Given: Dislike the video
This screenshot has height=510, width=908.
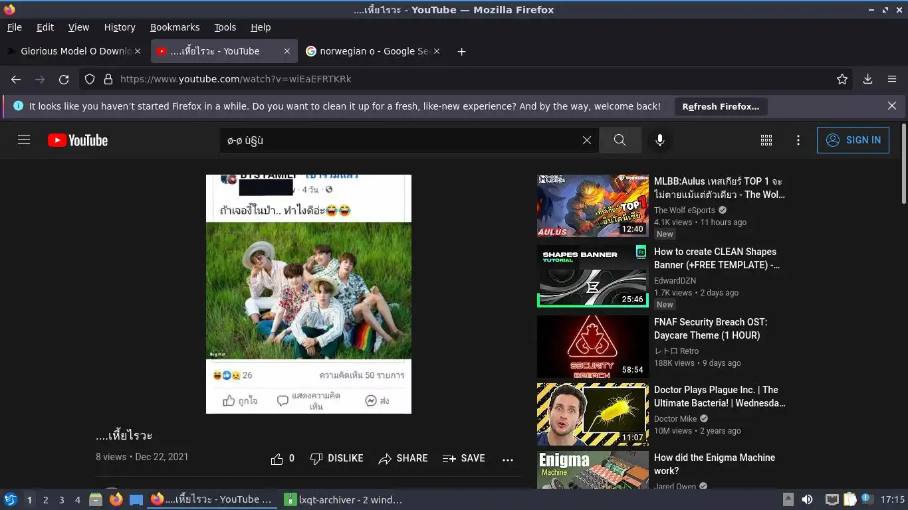Looking at the screenshot, I should [x=336, y=458].
